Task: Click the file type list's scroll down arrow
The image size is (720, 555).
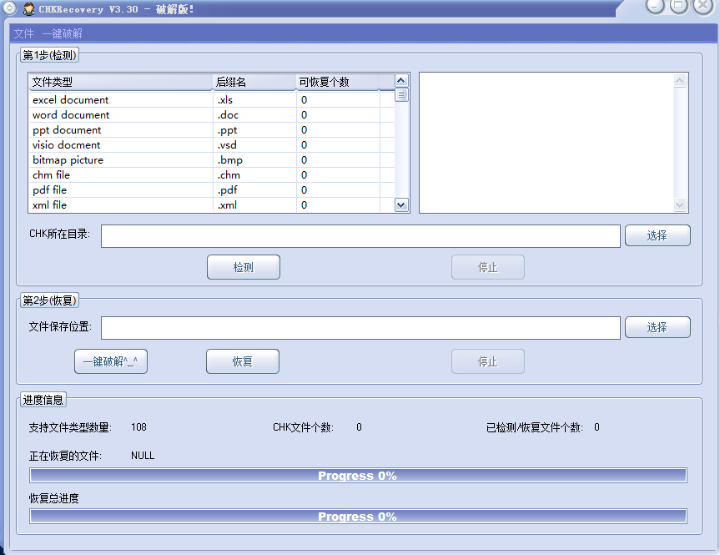Action: (x=401, y=204)
